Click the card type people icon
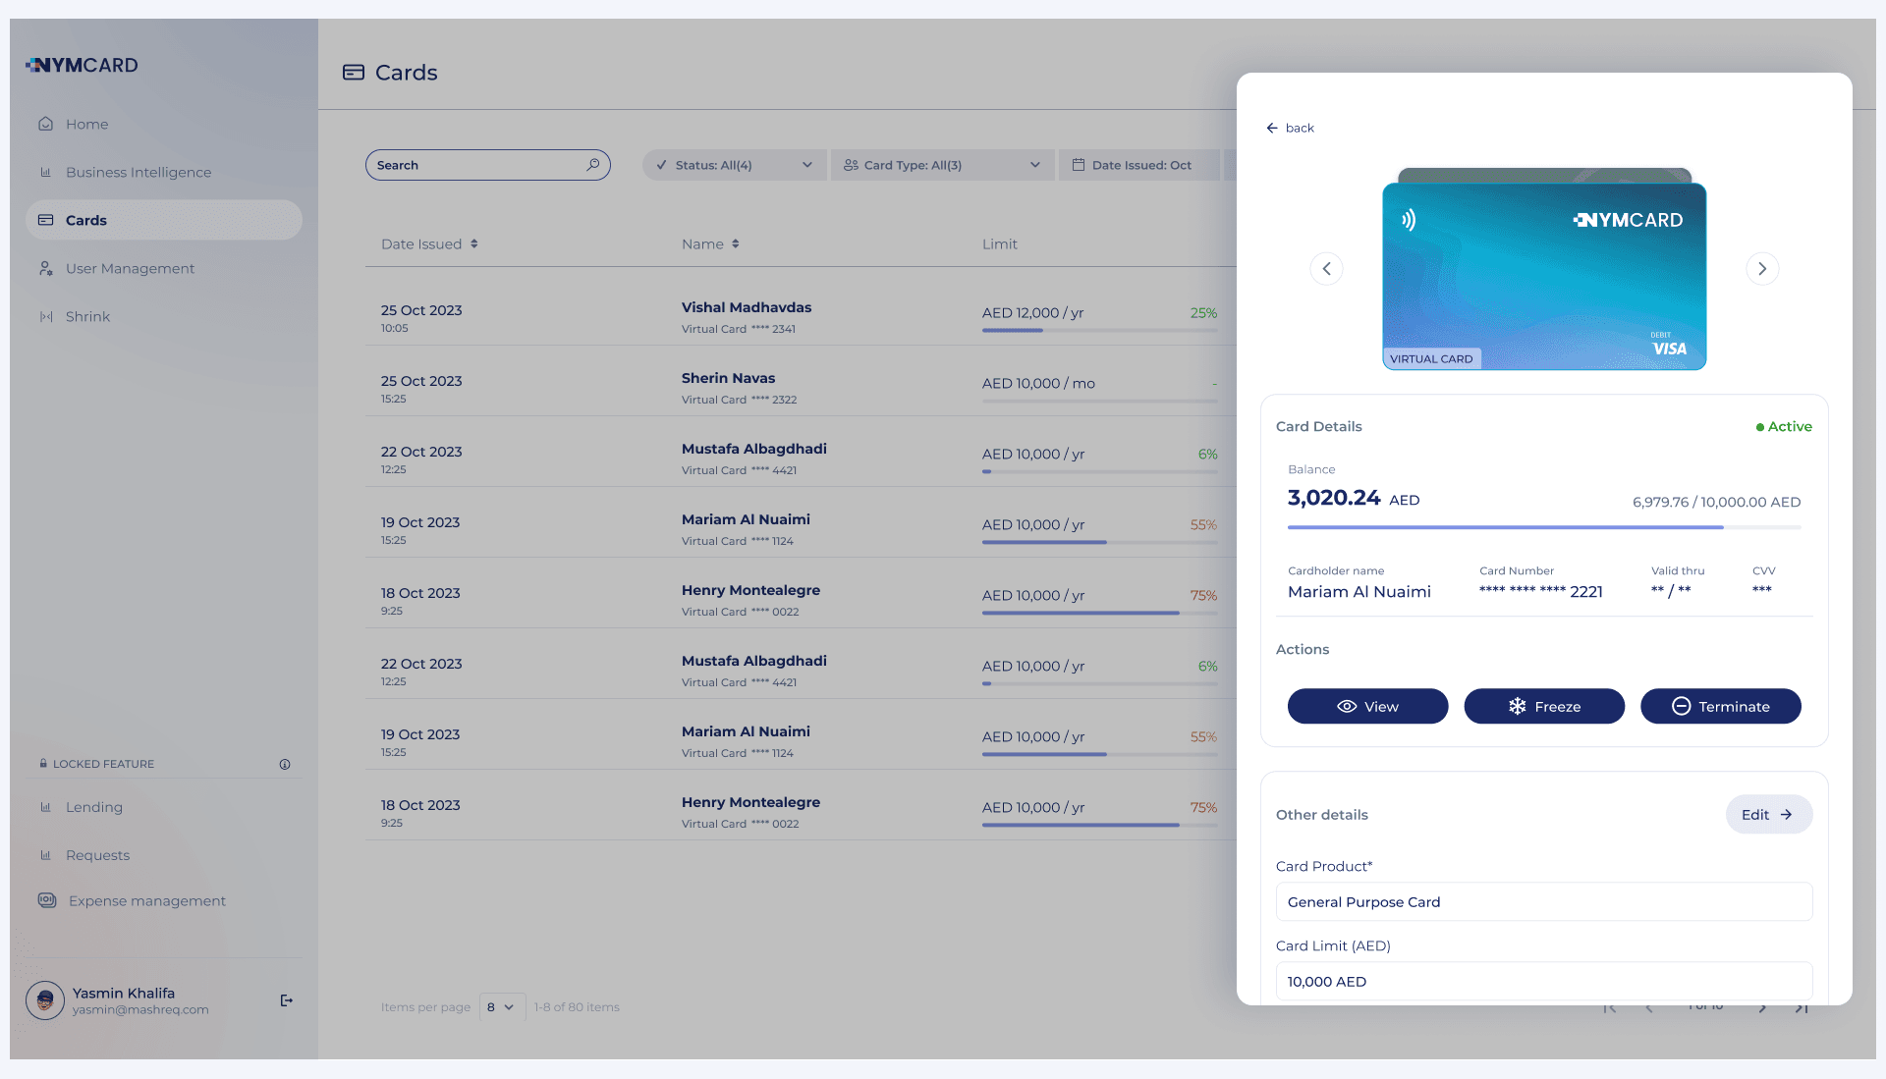 click(851, 165)
